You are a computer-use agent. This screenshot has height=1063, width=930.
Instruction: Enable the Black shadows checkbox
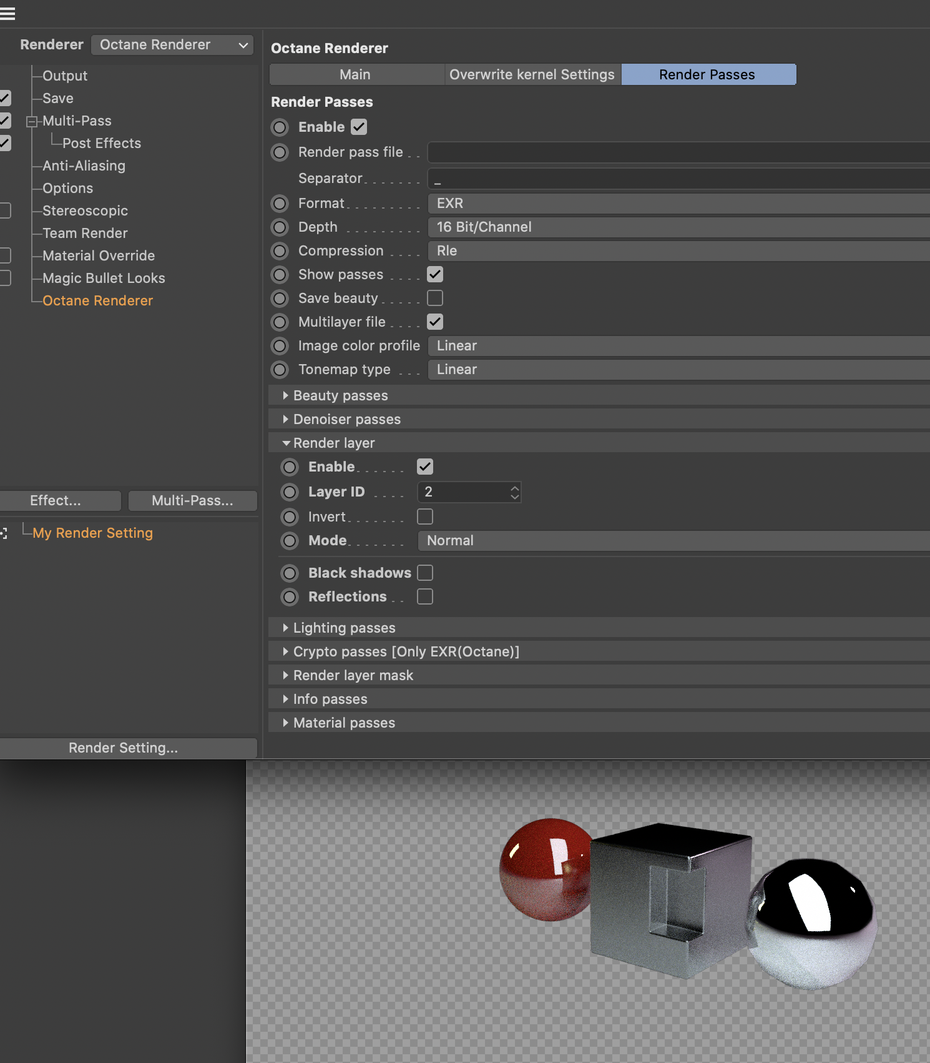[x=425, y=573]
